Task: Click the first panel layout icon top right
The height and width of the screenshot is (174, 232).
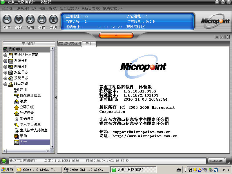Action: point(217,37)
